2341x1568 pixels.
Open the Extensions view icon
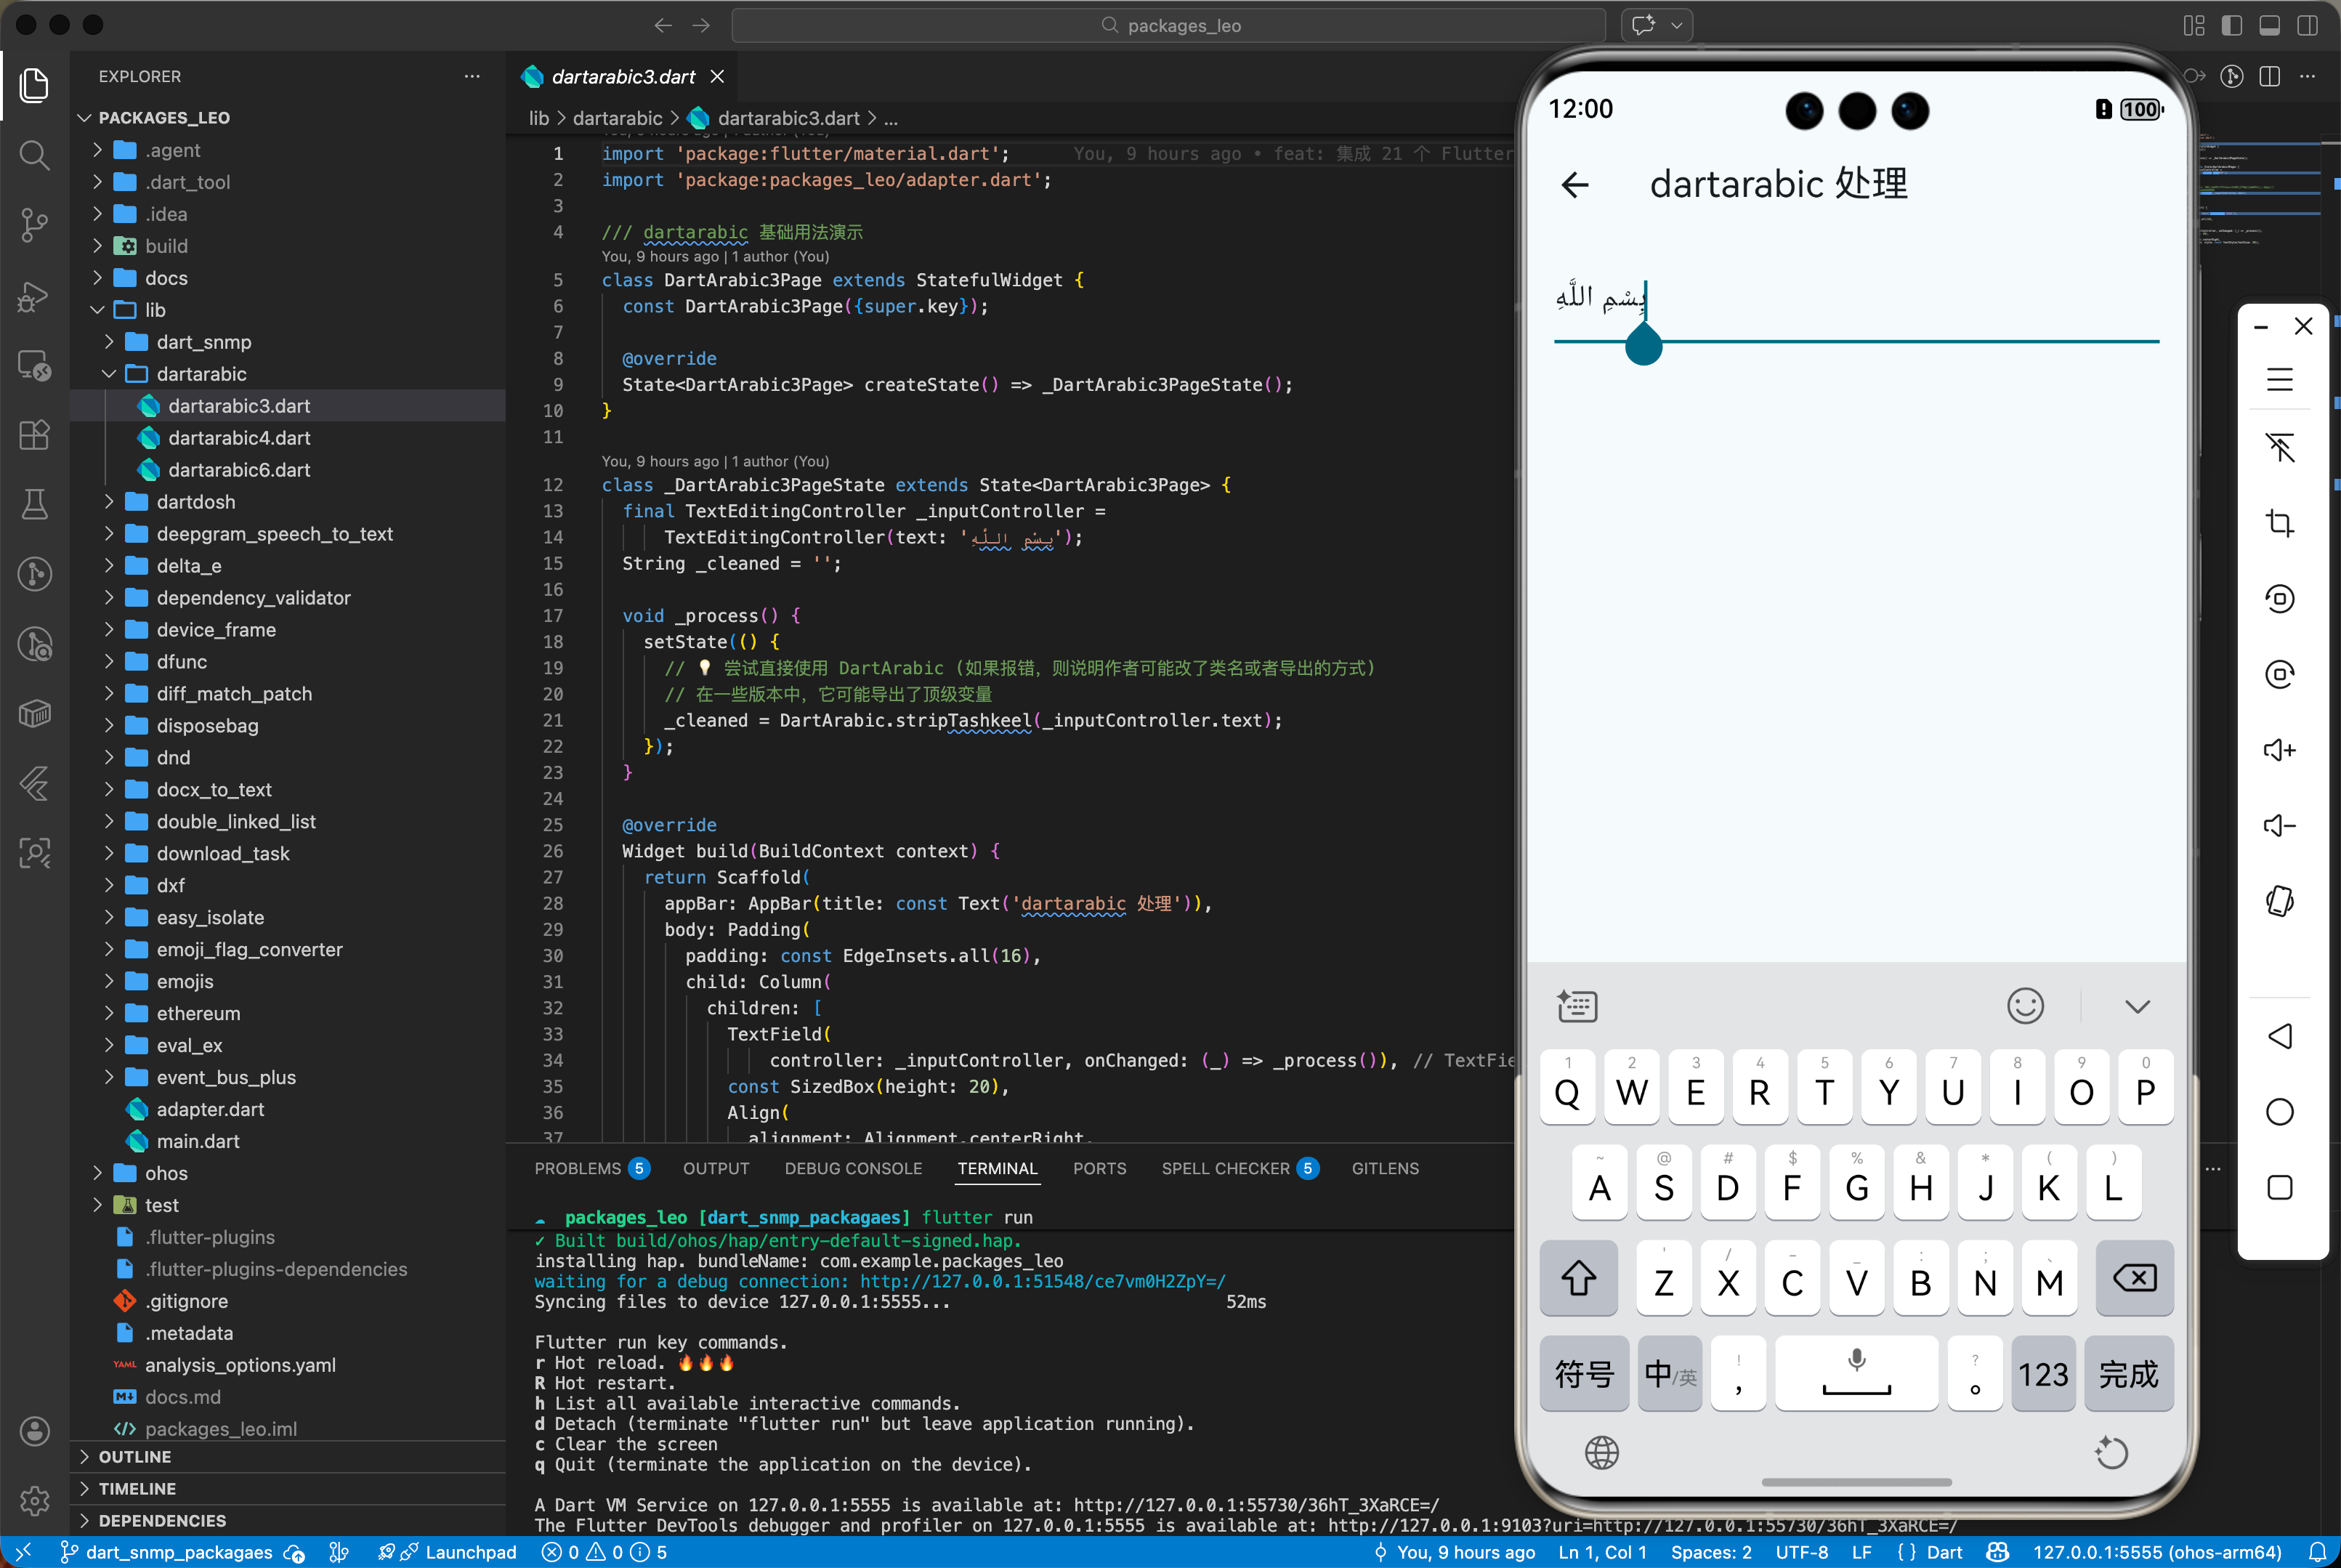pos(34,435)
